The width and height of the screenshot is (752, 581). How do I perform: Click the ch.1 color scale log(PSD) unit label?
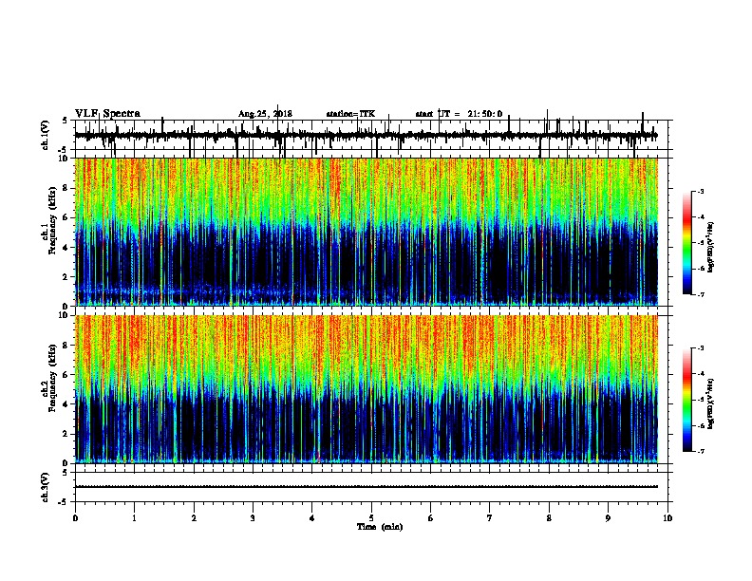[711, 247]
